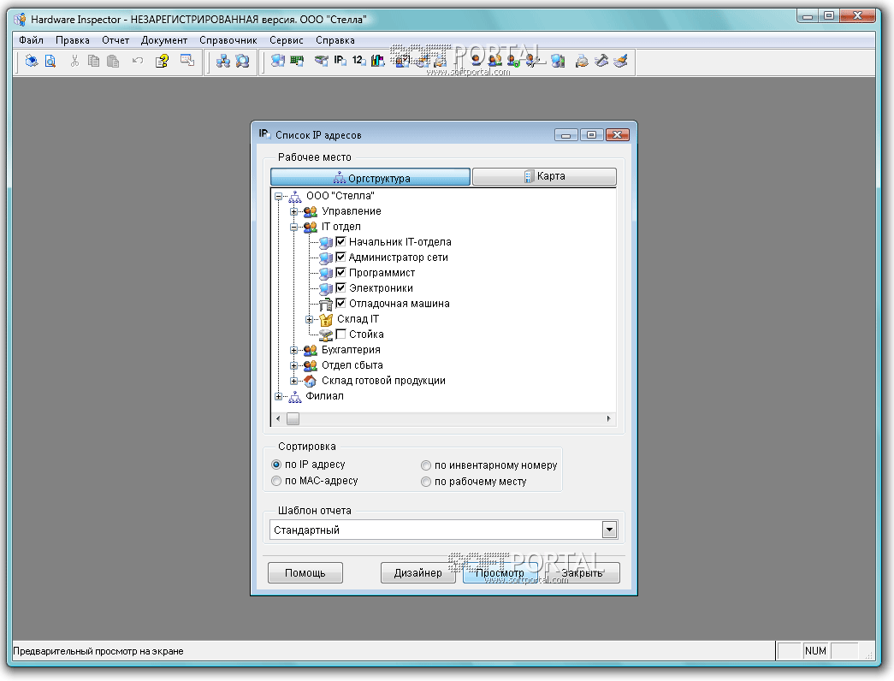Viewport: 894px width, 681px height.
Task: Click the Undo arrow icon
Action: 138,61
